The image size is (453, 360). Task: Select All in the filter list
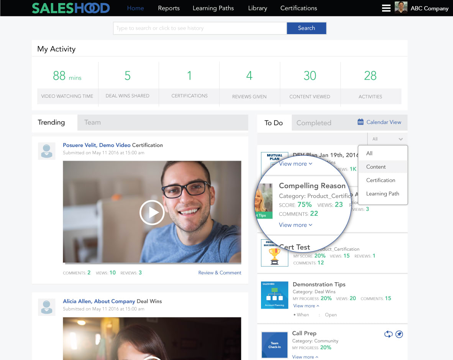click(383, 153)
